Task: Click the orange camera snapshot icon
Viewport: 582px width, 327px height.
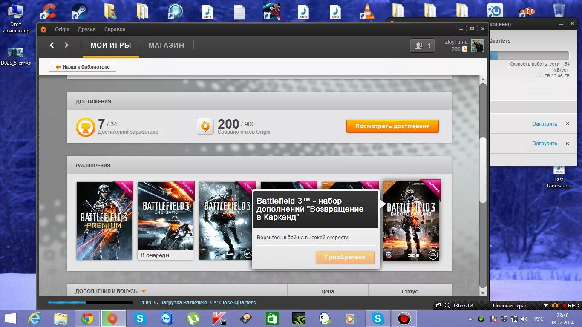Action: tap(555, 306)
